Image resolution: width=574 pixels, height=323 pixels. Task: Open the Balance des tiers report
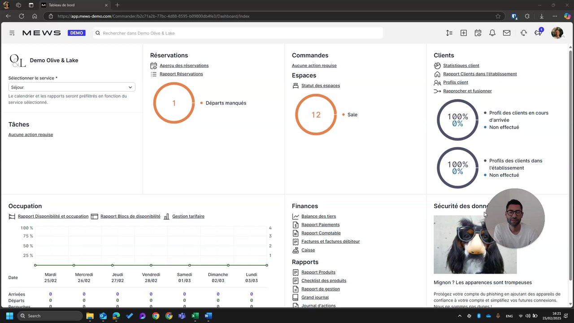[x=318, y=216]
